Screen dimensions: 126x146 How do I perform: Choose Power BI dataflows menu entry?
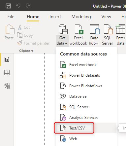click(86, 86)
